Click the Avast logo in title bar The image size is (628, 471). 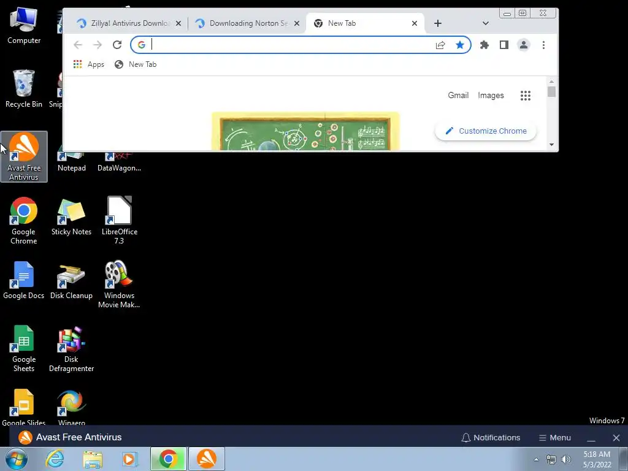[25, 437]
